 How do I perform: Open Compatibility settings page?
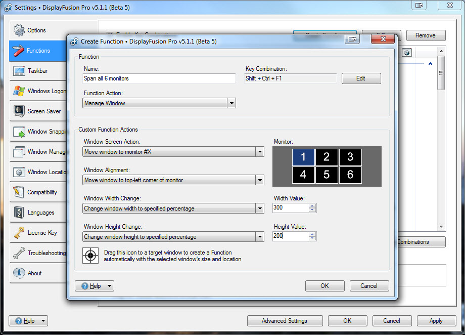pos(41,192)
